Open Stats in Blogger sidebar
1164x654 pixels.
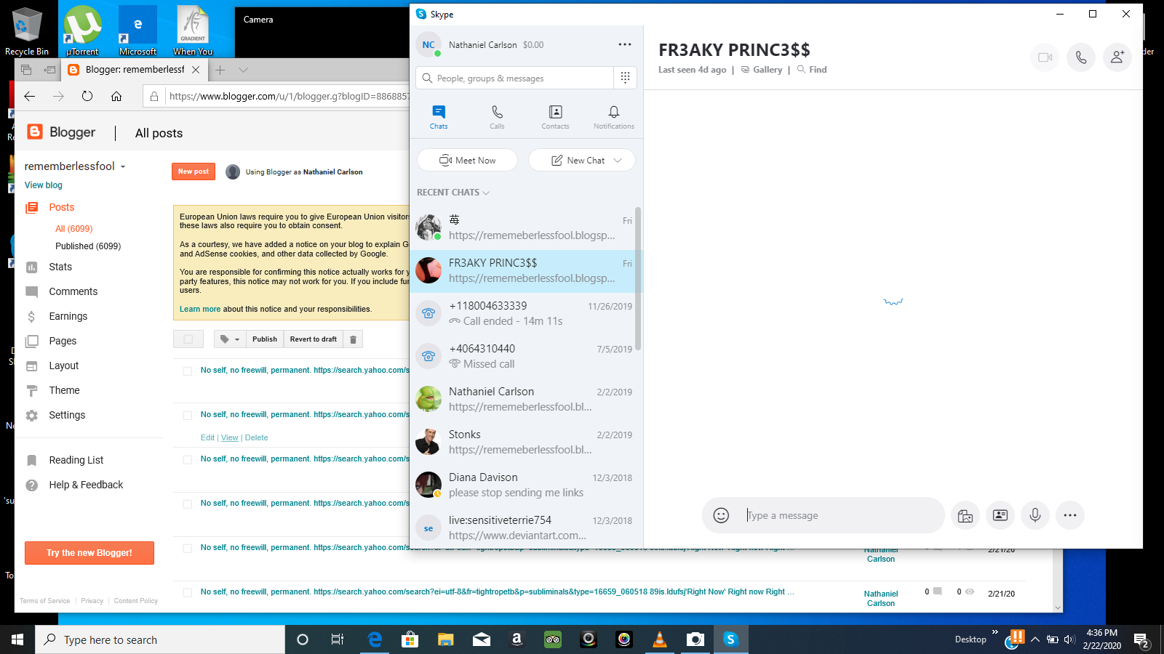(60, 267)
